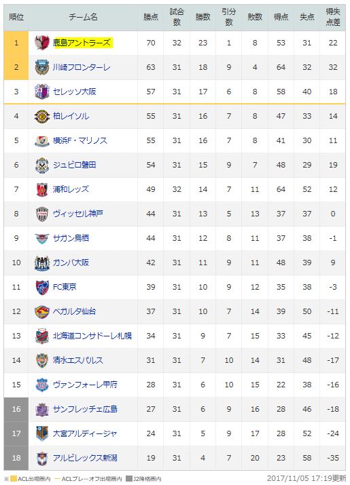
Task: Click the Vissel Kobe striped crest
Action: click(42, 214)
